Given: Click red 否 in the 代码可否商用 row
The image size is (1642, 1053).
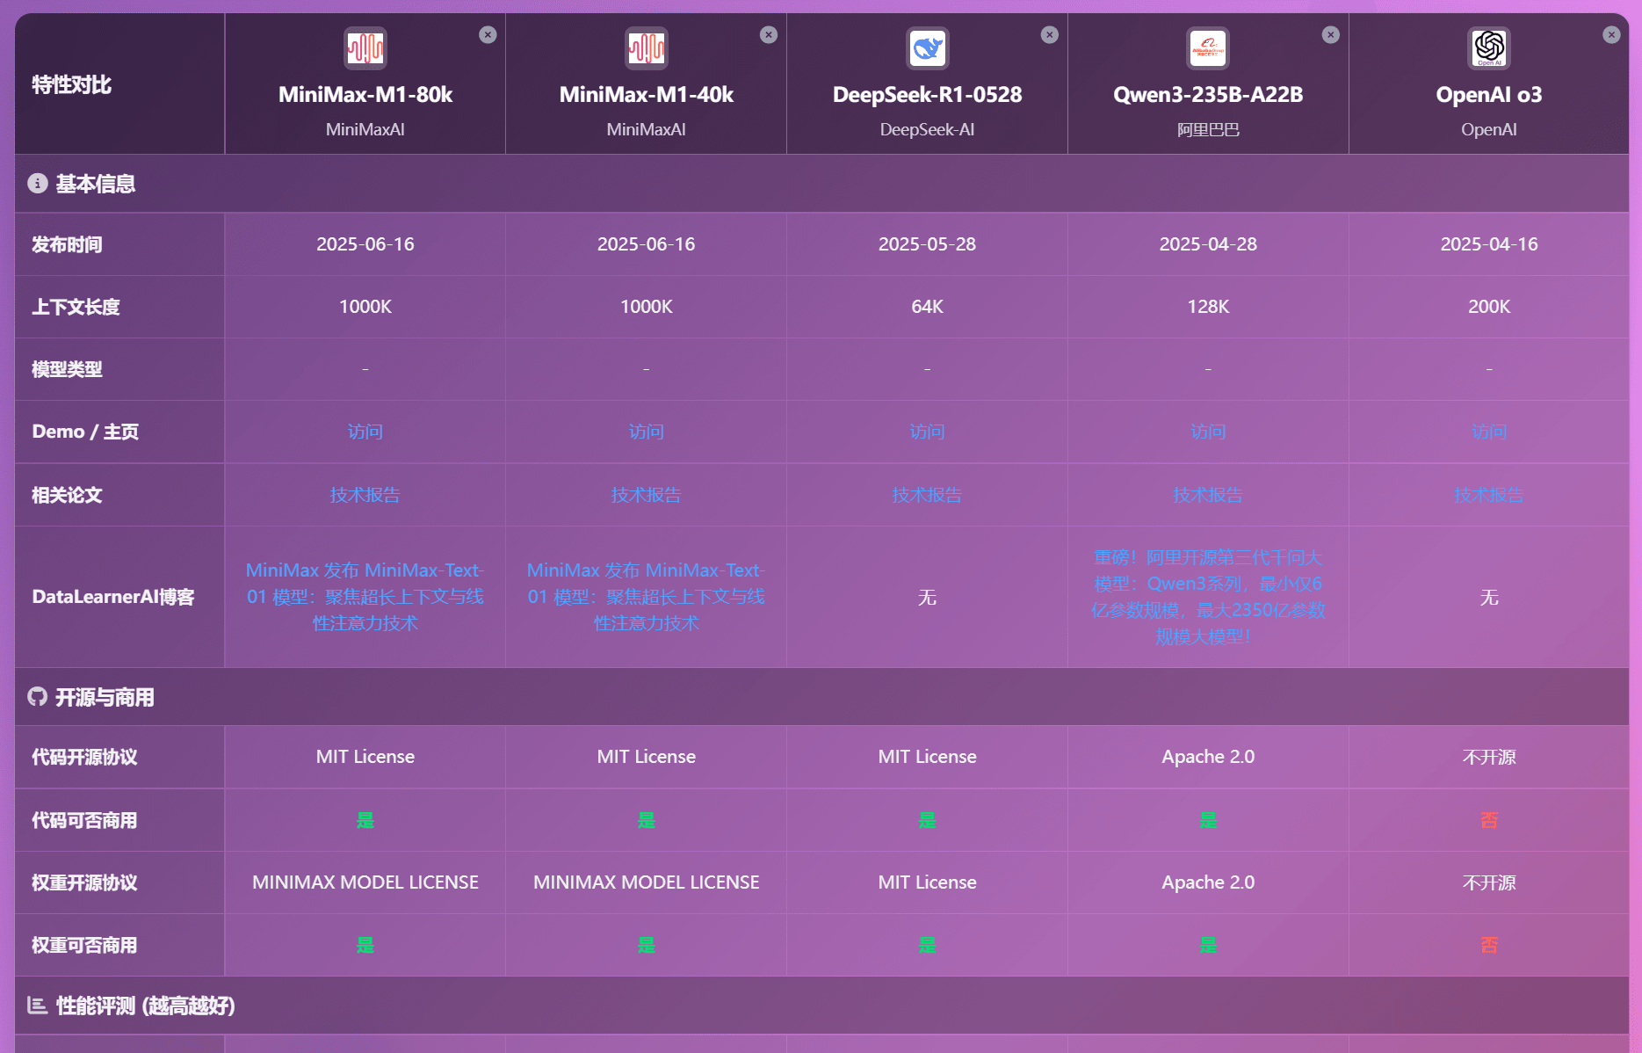Looking at the screenshot, I should pos(1489,820).
